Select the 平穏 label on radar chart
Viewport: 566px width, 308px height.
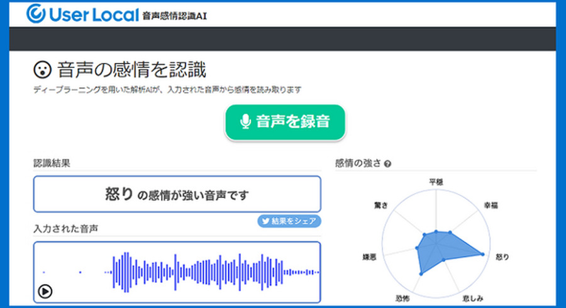[x=436, y=182]
